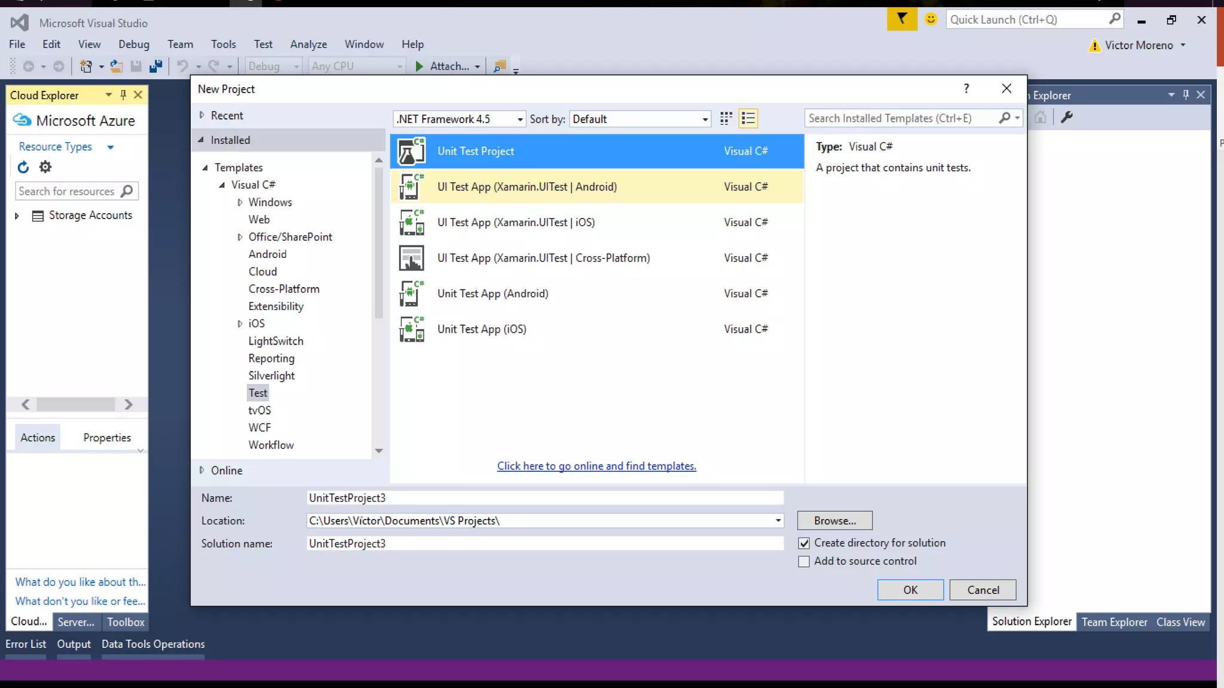The image size is (1224, 688).
Task: Switch to the Team Explorer tab
Action: 1114,622
